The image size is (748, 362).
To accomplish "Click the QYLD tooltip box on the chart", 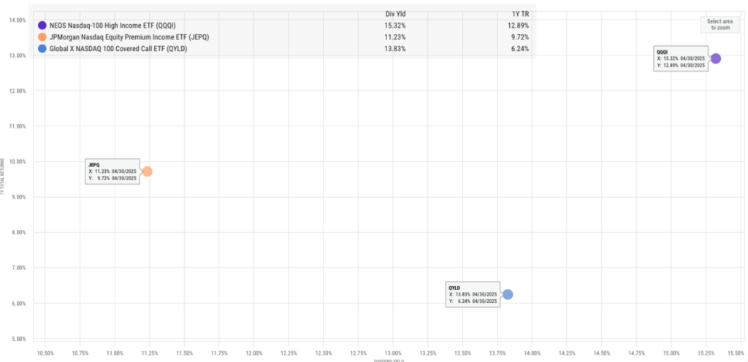I will pyautogui.click(x=473, y=294).
